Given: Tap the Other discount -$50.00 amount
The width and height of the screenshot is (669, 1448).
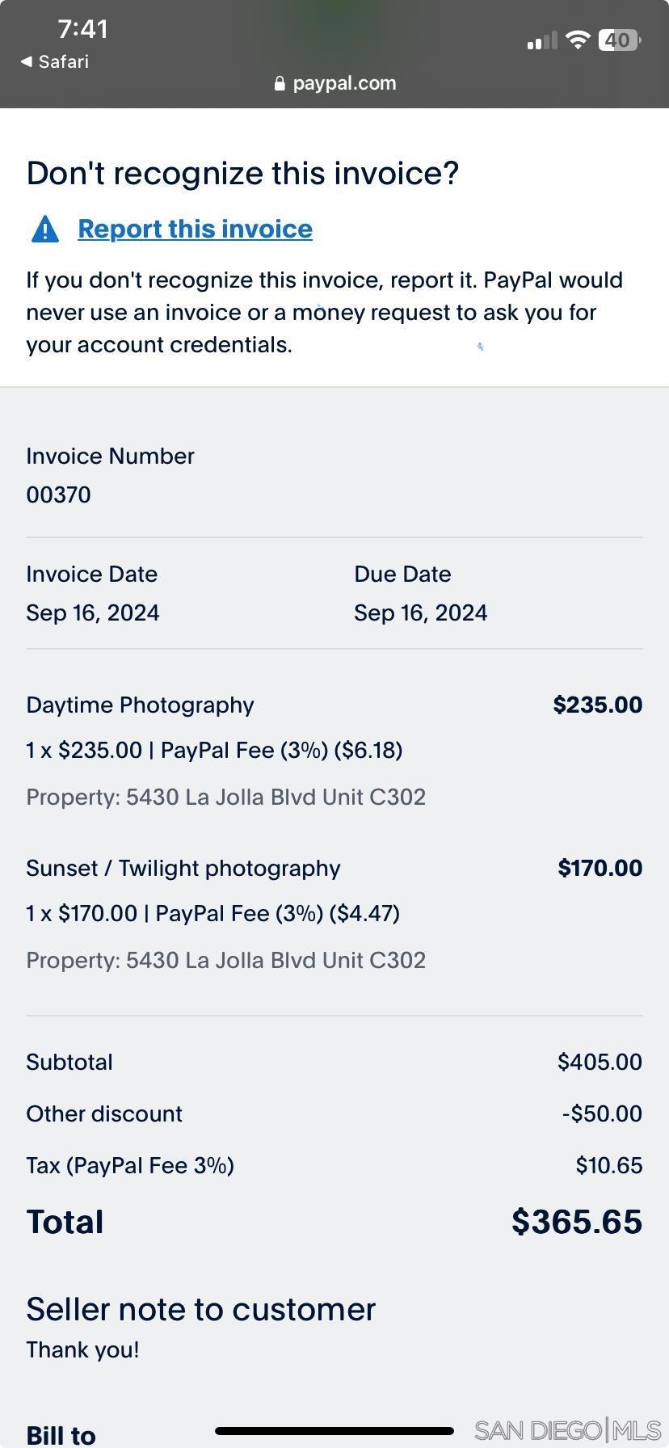Looking at the screenshot, I should point(602,1113).
